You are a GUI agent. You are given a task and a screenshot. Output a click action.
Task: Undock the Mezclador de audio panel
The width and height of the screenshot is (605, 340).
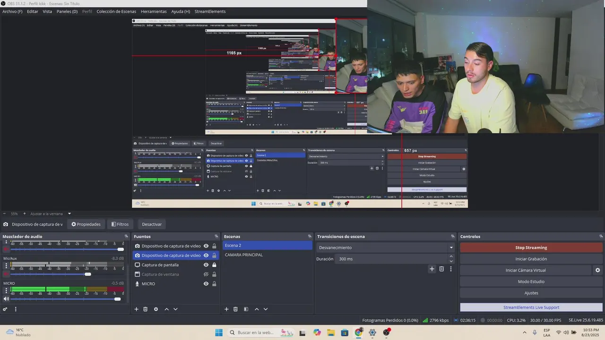126,236
